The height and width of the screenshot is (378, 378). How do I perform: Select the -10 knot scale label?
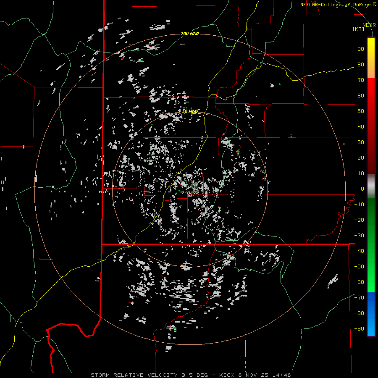tap(359, 205)
